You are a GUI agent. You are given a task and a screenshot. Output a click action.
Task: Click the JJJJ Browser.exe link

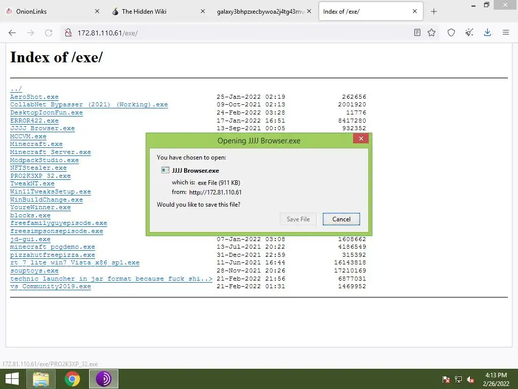click(42, 128)
